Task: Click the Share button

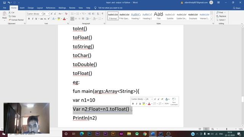Action: 236,8
